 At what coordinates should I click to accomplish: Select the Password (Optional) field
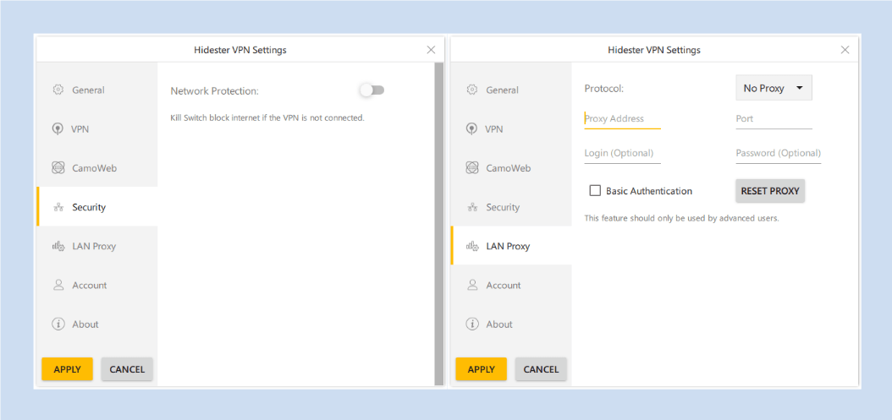(x=778, y=154)
